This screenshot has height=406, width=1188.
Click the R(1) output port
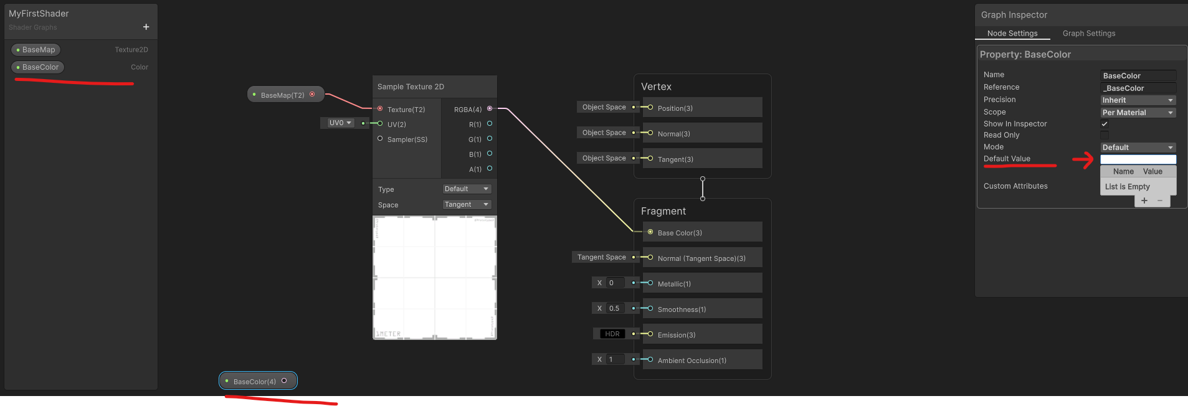point(490,124)
